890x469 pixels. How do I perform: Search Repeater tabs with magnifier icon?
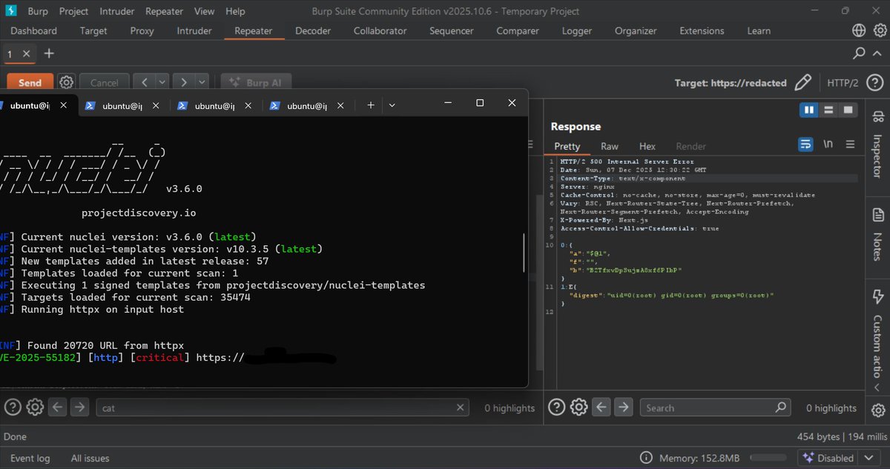coord(859,53)
